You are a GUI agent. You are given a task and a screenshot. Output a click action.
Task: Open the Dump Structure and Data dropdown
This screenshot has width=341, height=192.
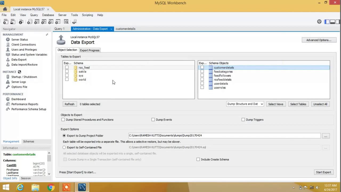[x=245, y=104]
